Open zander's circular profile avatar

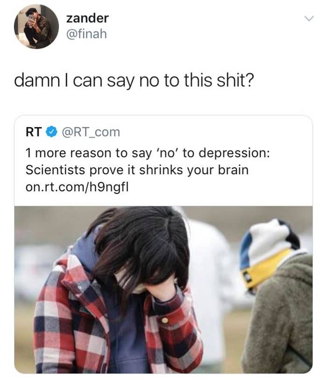point(36,27)
